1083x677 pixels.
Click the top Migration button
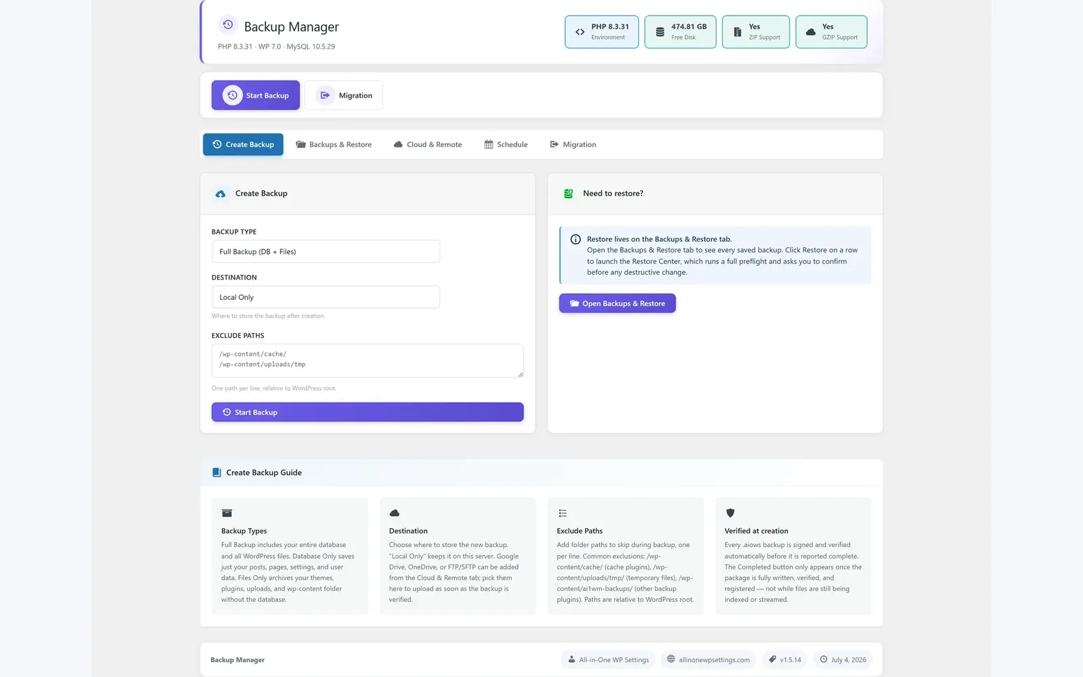[x=344, y=95]
